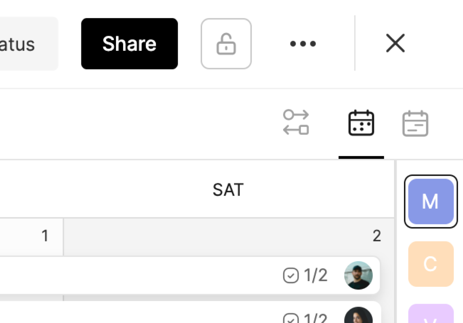Viewport: 463px width, 323px height.
Task: Switch to the schedule calendar view
Action: click(415, 123)
